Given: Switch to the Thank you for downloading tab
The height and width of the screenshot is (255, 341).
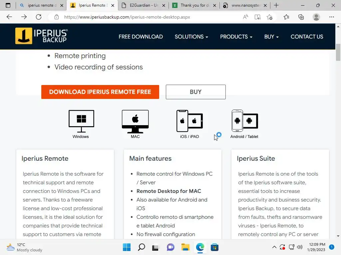Looking at the screenshot, I should click(x=193, y=5).
